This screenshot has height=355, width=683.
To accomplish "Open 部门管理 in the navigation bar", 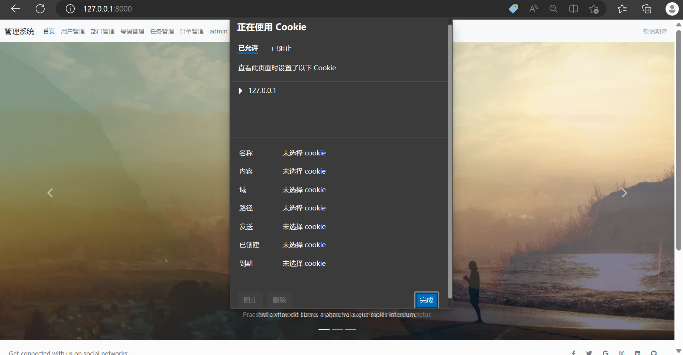I will coord(103,31).
